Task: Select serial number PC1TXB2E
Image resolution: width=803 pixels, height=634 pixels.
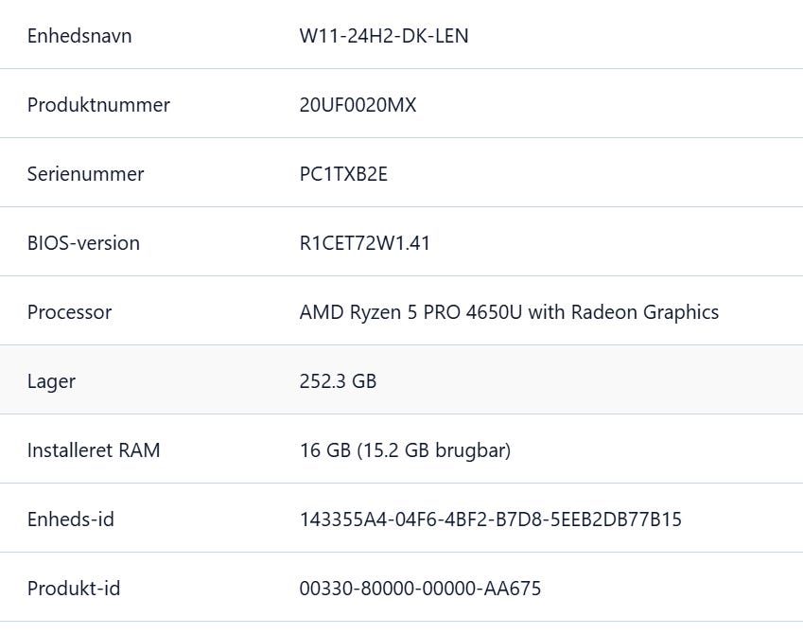Action: [343, 174]
